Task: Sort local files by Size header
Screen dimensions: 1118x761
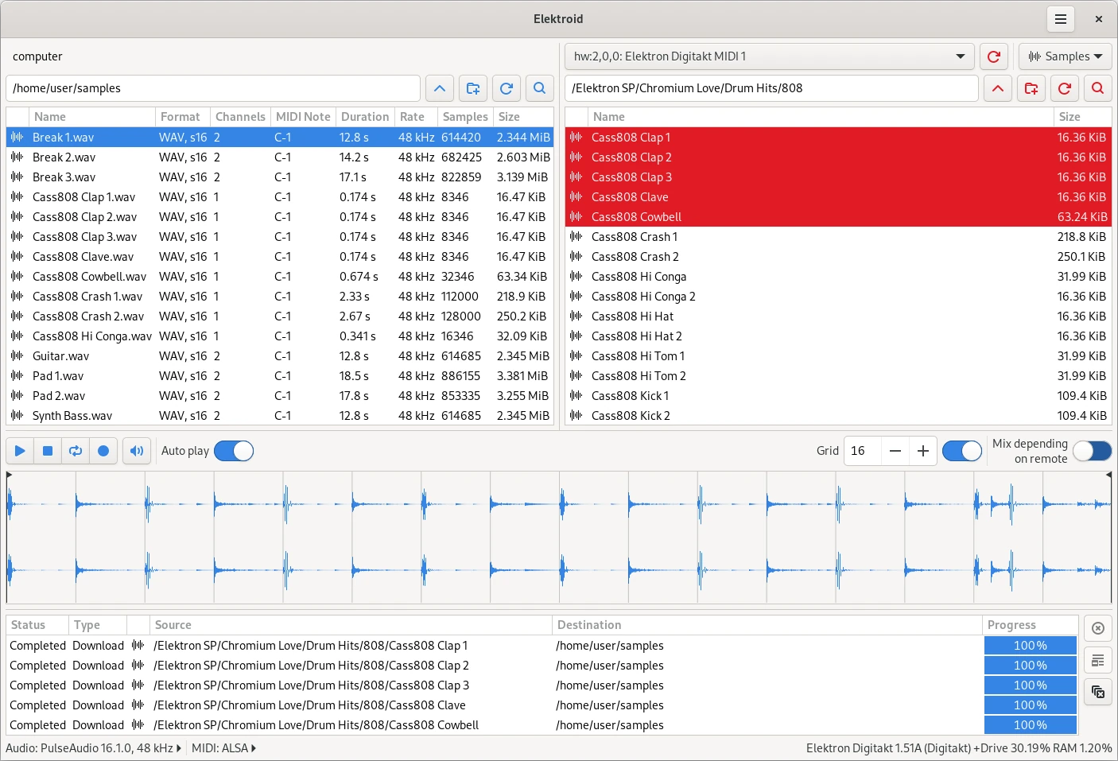Action: coord(523,117)
